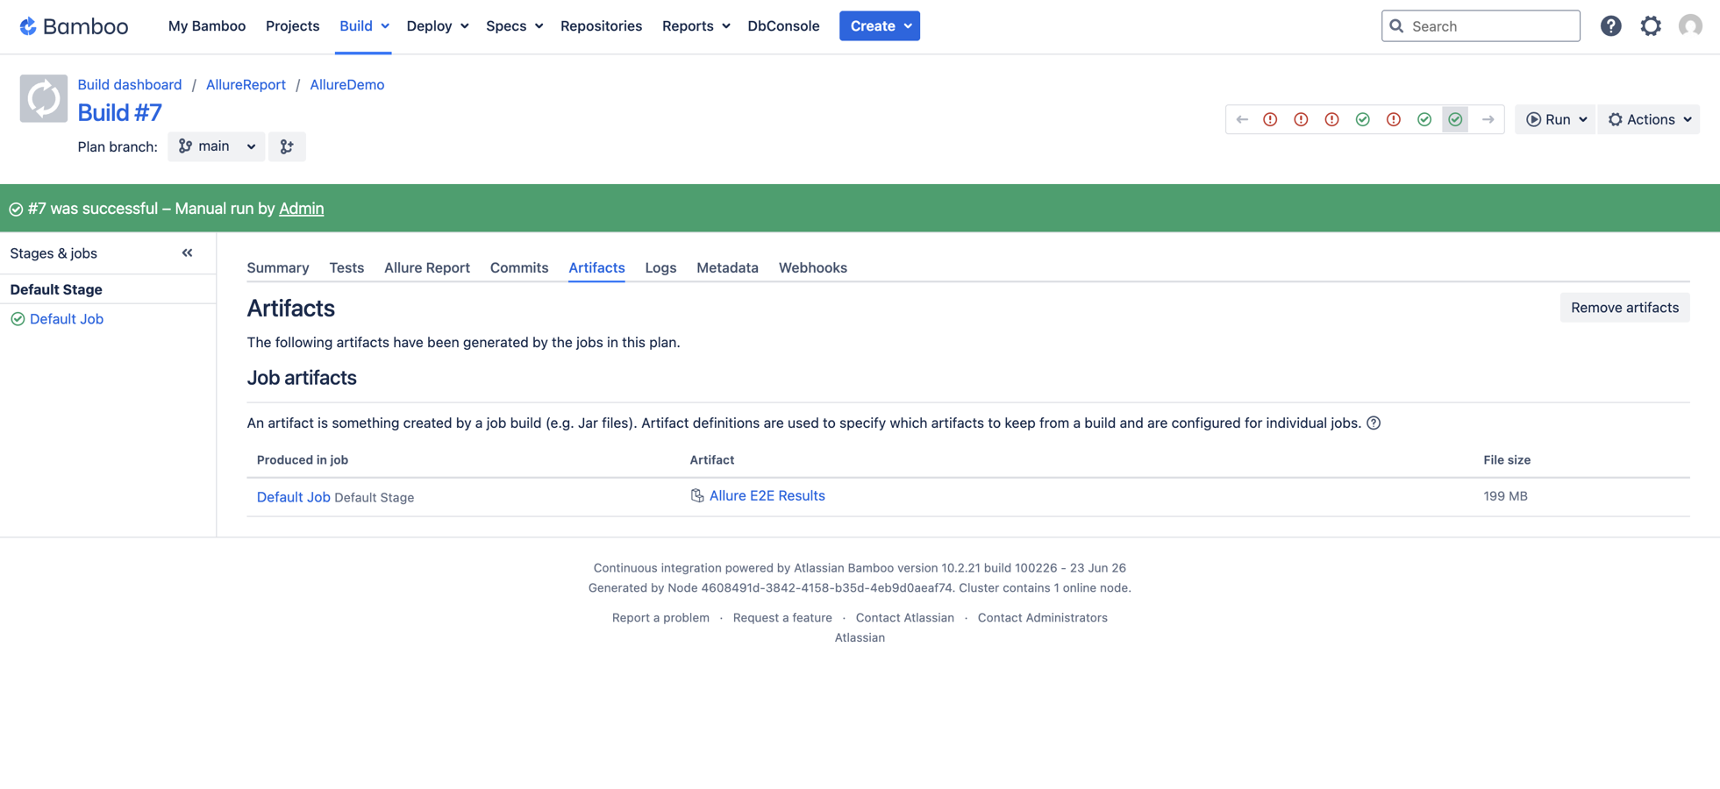The image size is (1720, 789).
Task: Open the help question mark icon
Action: (1610, 26)
